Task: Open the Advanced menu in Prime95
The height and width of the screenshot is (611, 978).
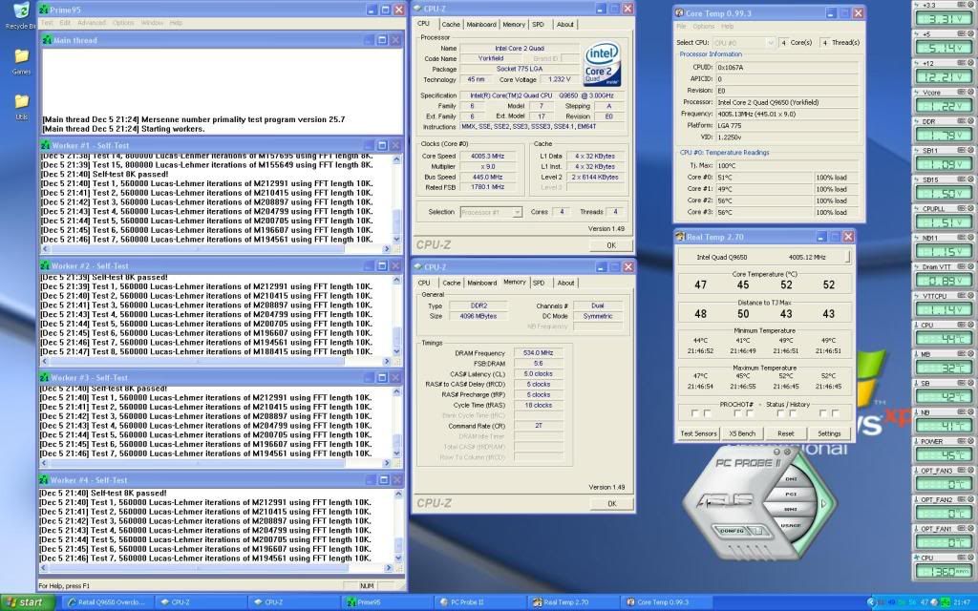Action: pos(92,23)
